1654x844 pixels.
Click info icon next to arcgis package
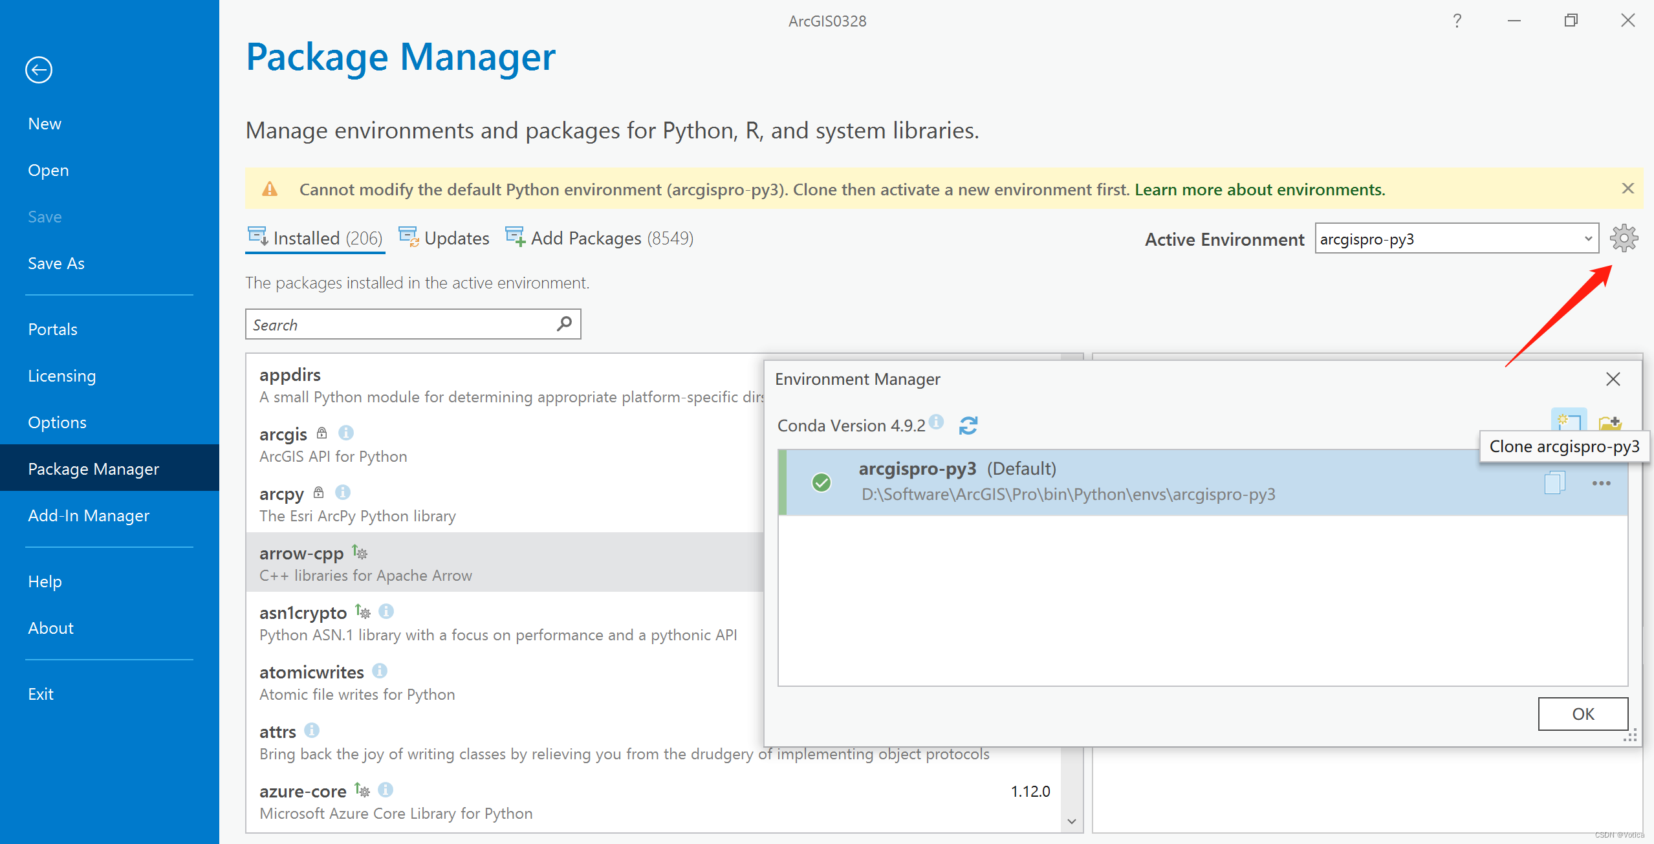[x=346, y=433]
